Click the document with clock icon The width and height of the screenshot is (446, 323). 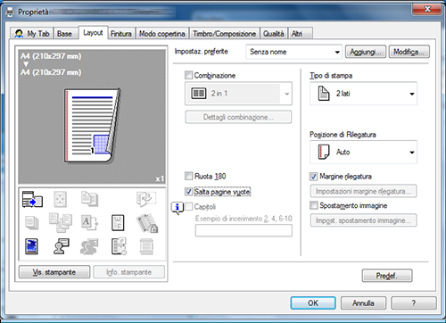[119, 246]
